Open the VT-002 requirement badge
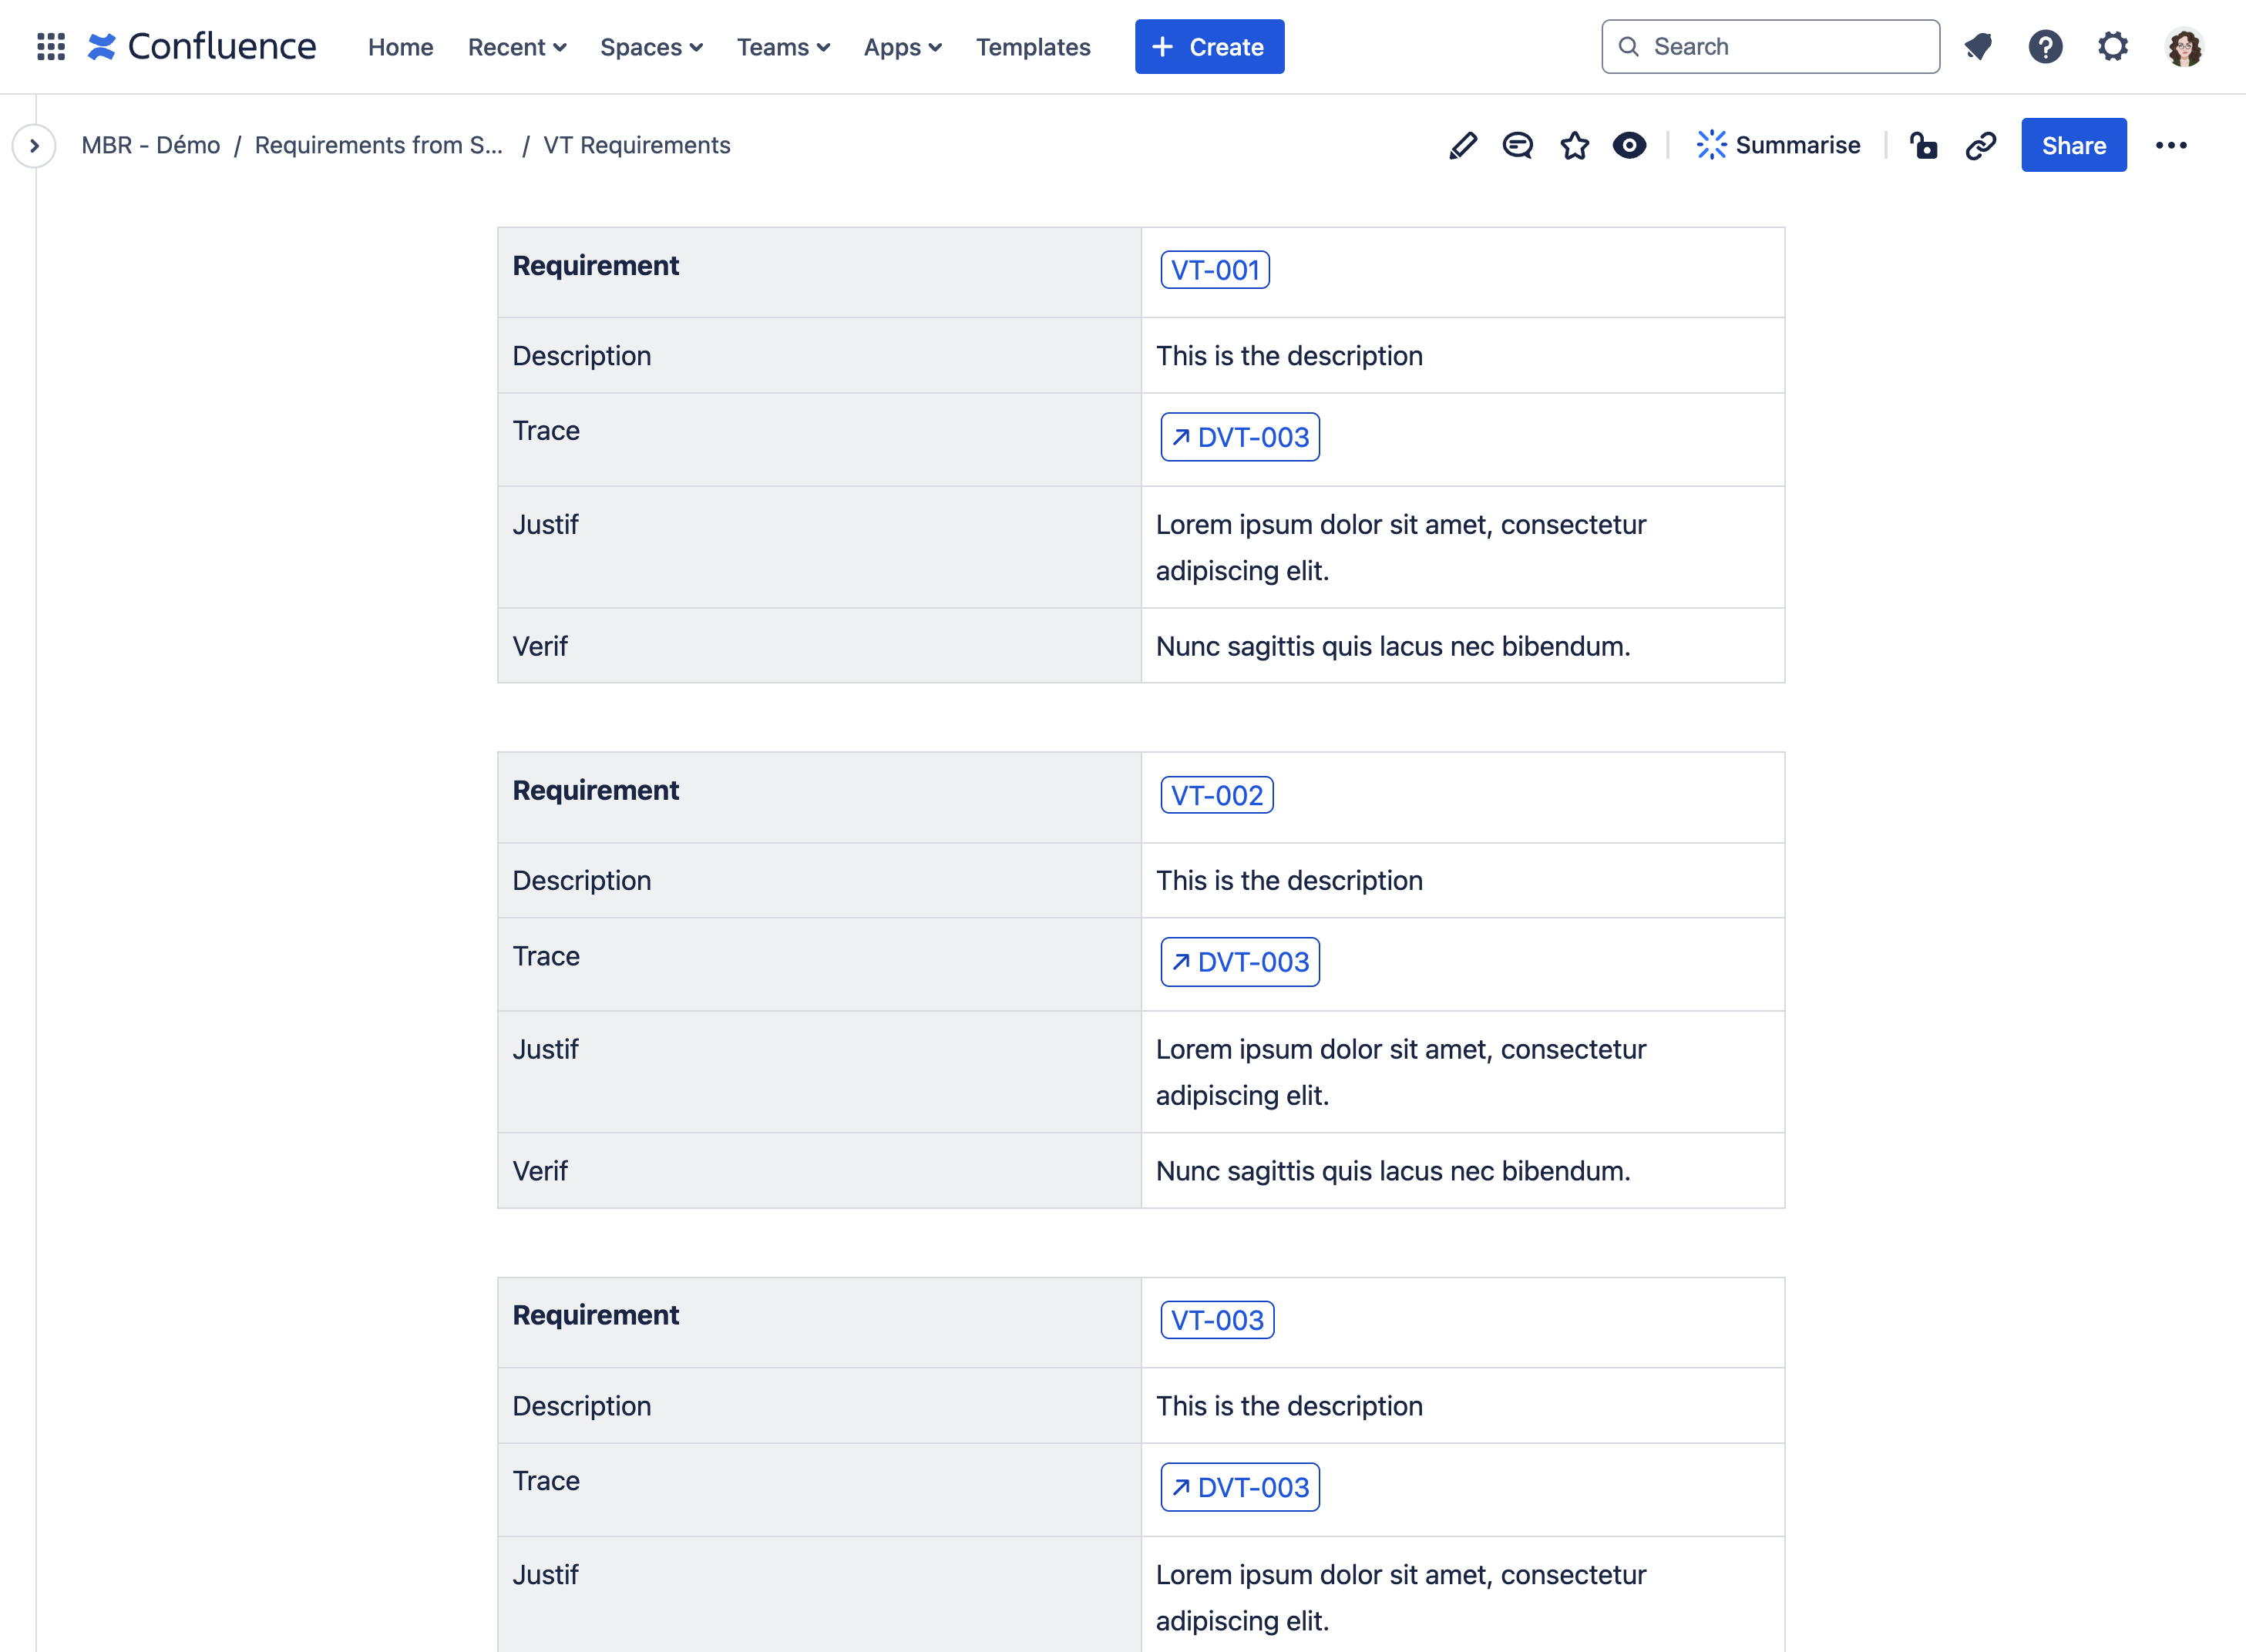This screenshot has width=2246, height=1652. click(x=1218, y=795)
